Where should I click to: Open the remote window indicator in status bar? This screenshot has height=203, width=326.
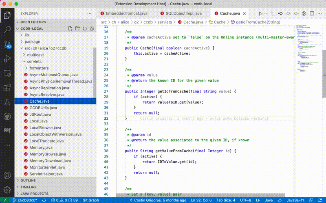coord(5,200)
